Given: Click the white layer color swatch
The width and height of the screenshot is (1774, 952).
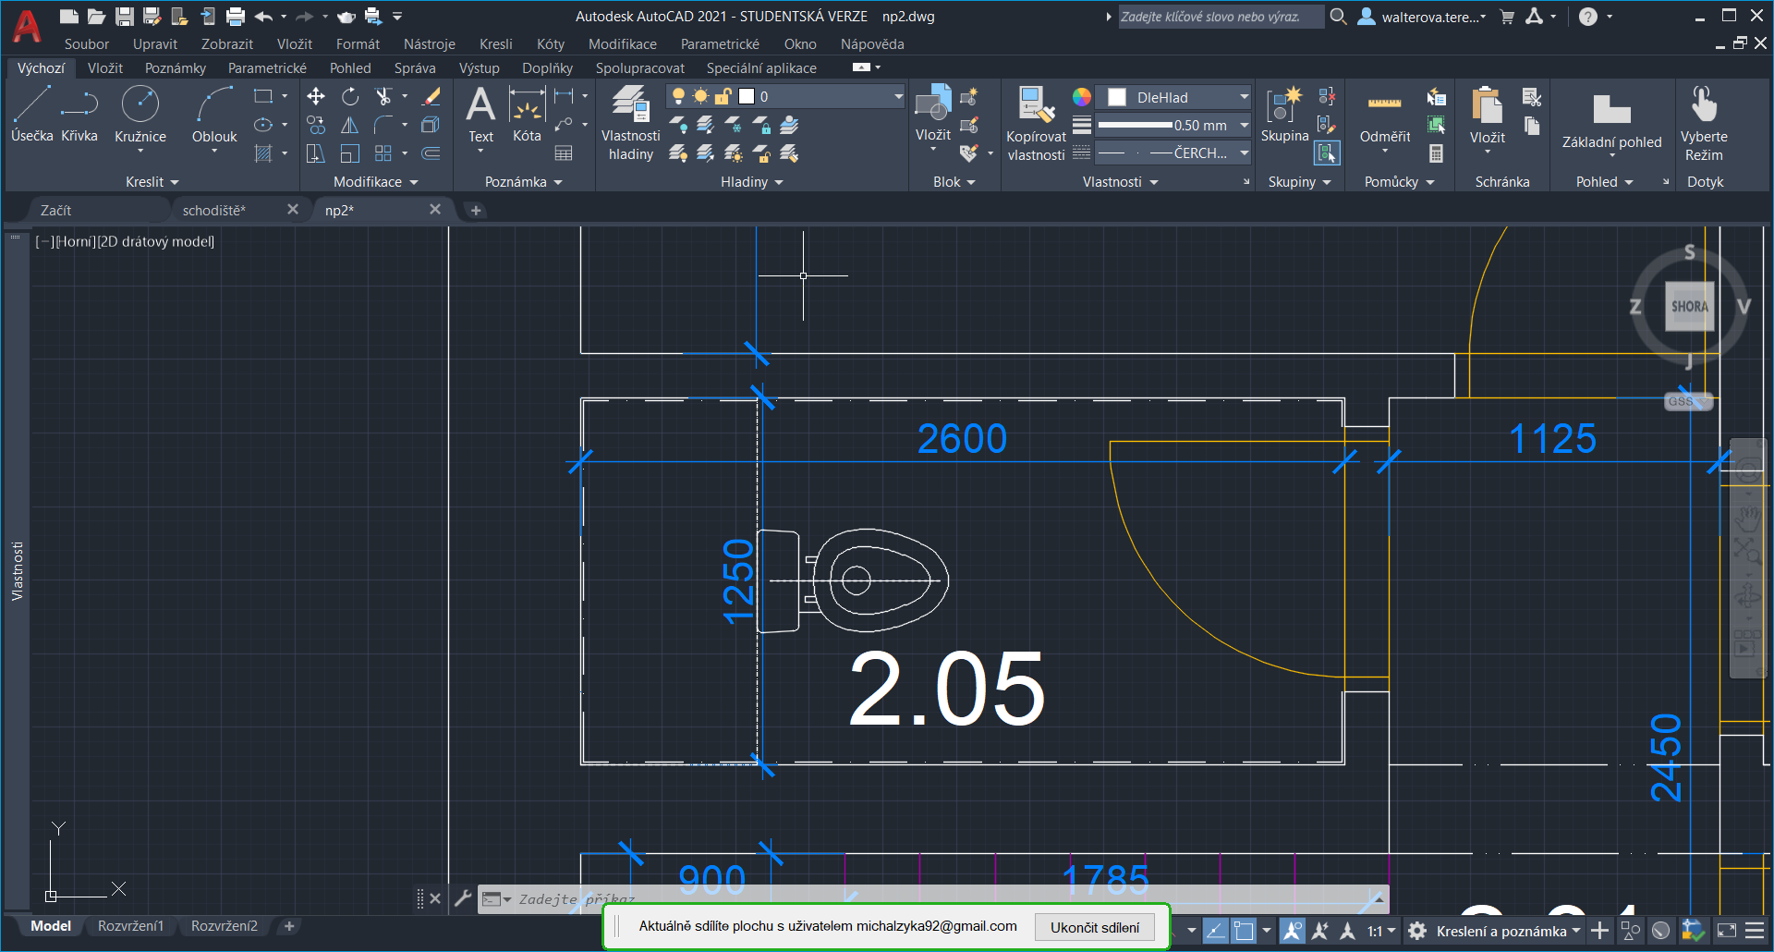Looking at the screenshot, I should click(747, 96).
